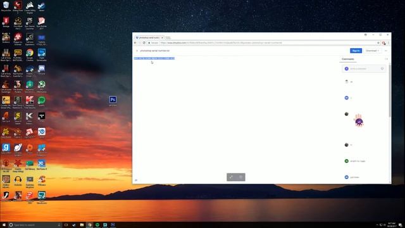Click the taskbar search box
This screenshot has width=405, height=228.
click(35, 225)
